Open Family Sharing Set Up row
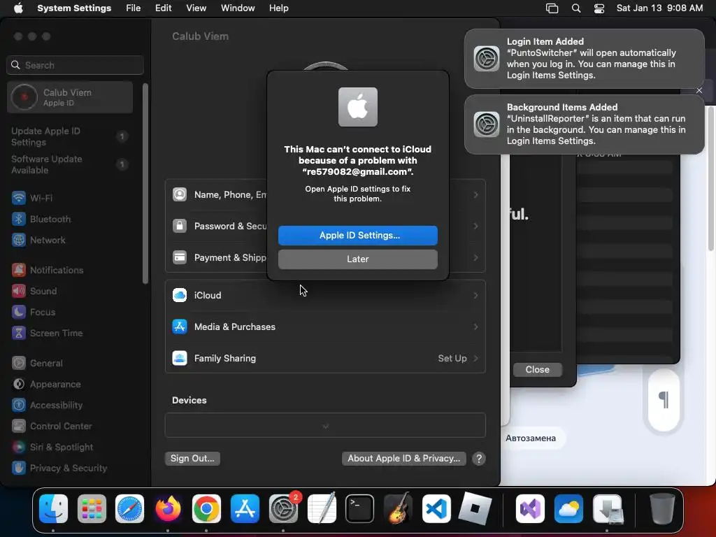Image resolution: width=716 pixels, height=537 pixels. [325, 359]
